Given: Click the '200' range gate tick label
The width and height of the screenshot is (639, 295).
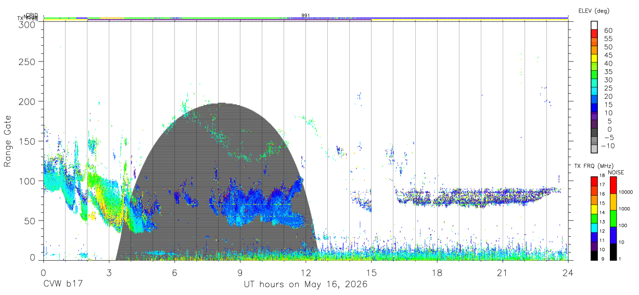Looking at the screenshot, I should click(x=28, y=101).
